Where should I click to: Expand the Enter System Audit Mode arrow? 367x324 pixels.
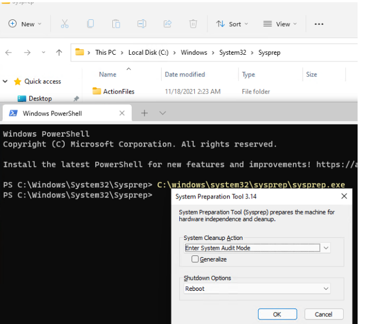point(326,248)
